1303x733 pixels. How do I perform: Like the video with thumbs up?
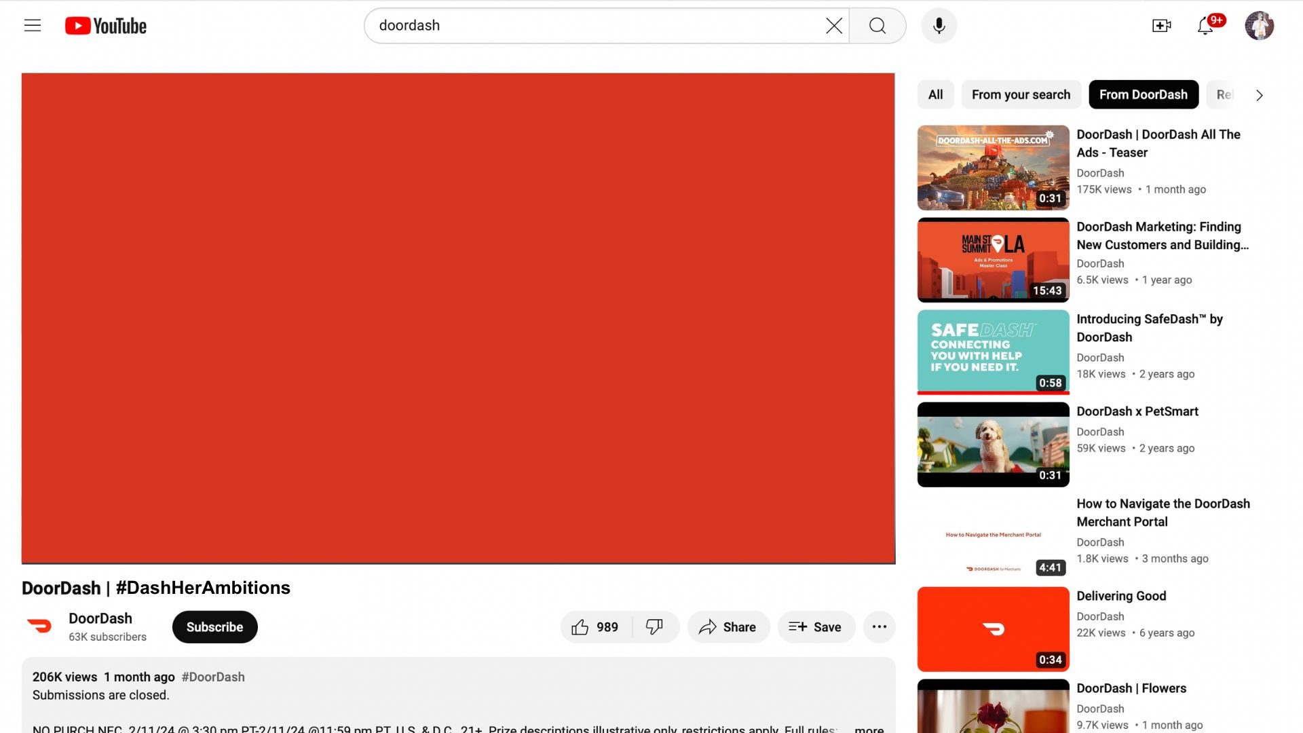[x=594, y=627]
